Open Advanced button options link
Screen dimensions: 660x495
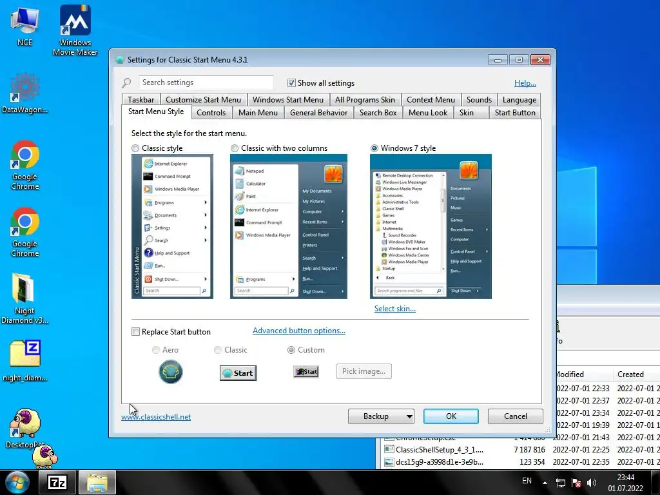click(299, 331)
